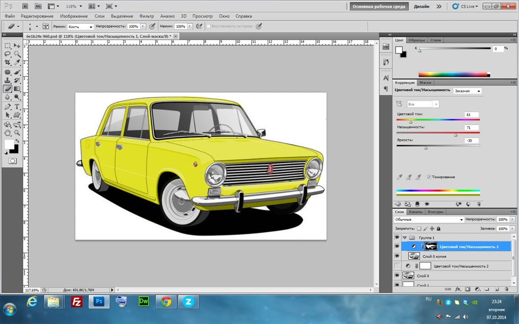Viewport: 519px width, 324px height.
Task: Hide the Слой 0 копия layer
Action: click(397, 256)
